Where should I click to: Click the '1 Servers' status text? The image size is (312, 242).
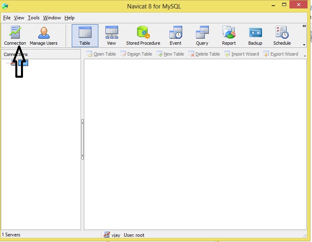click(x=11, y=235)
